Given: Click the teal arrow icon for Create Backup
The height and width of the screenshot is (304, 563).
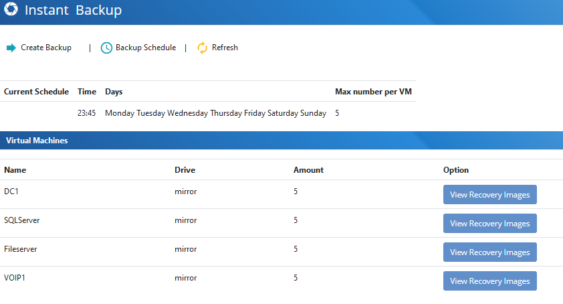Looking at the screenshot, I should pos(11,48).
